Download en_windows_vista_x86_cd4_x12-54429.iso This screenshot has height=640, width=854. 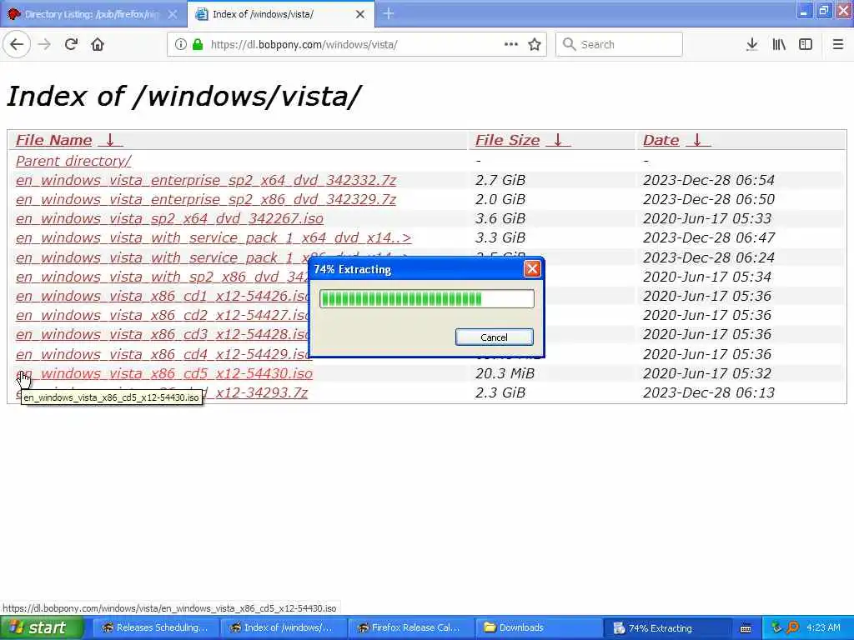pos(162,354)
